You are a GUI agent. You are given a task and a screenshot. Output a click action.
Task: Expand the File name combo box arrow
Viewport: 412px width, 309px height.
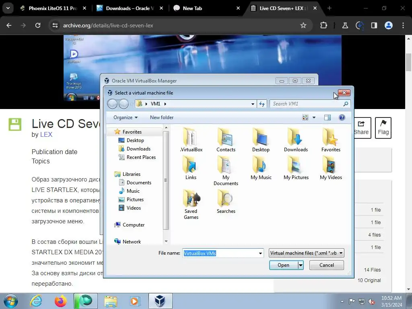click(x=260, y=253)
